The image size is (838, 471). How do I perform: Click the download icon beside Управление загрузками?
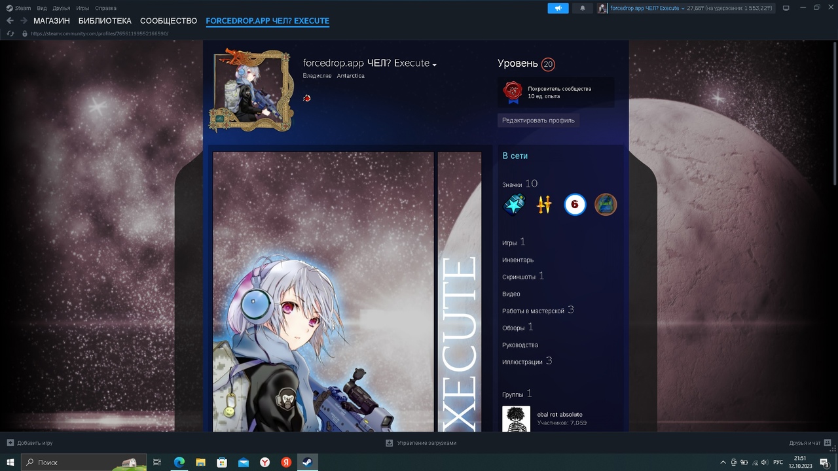pos(390,443)
